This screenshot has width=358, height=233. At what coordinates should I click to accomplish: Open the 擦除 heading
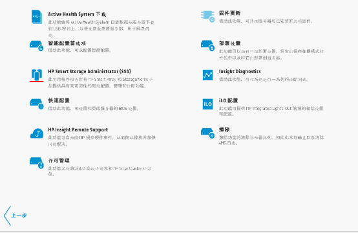point(224,129)
